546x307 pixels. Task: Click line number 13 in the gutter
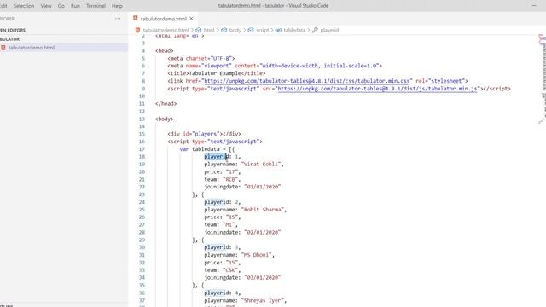point(142,119)
